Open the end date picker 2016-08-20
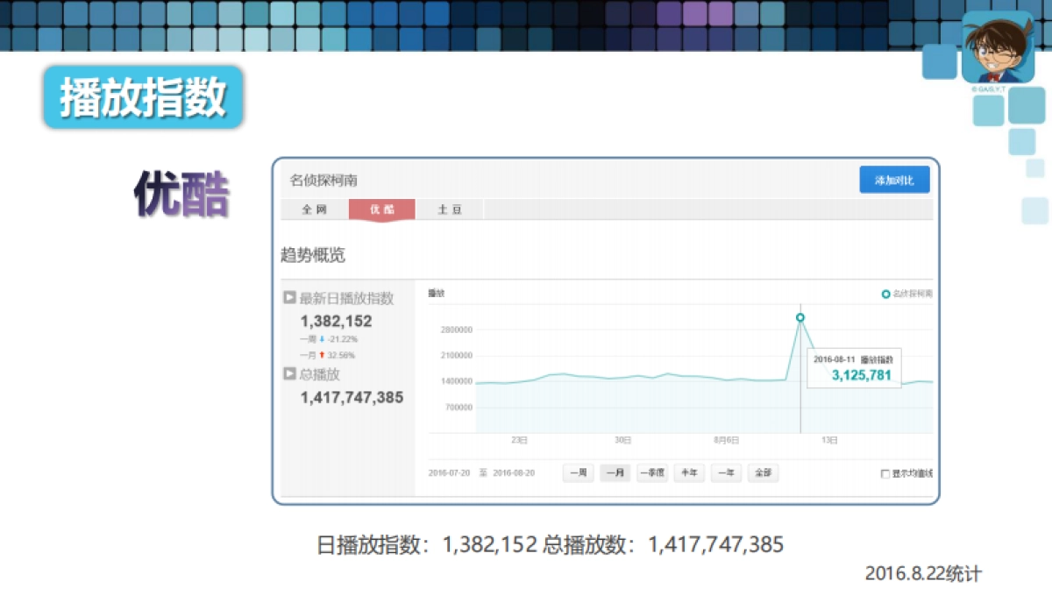Image resolution: width=1052 pixels, height=589 pixels. tap(512, 472)
